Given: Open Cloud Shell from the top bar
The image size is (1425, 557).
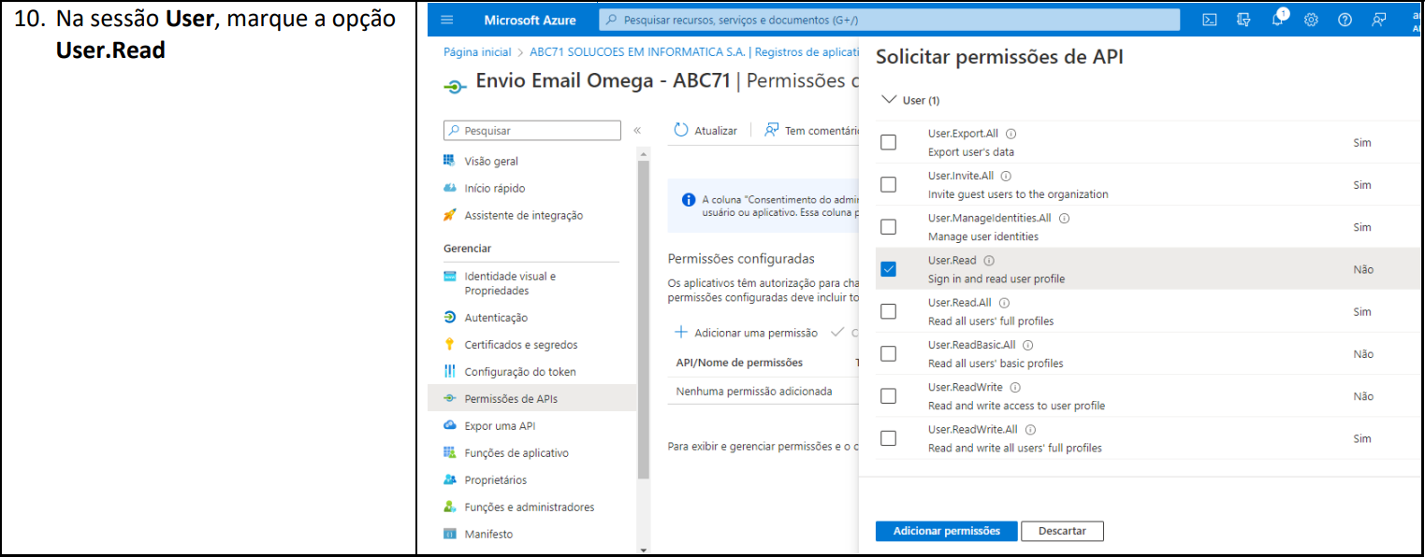Looking at the screenshot, I should pyautogui.click(x=1210, y=20).
